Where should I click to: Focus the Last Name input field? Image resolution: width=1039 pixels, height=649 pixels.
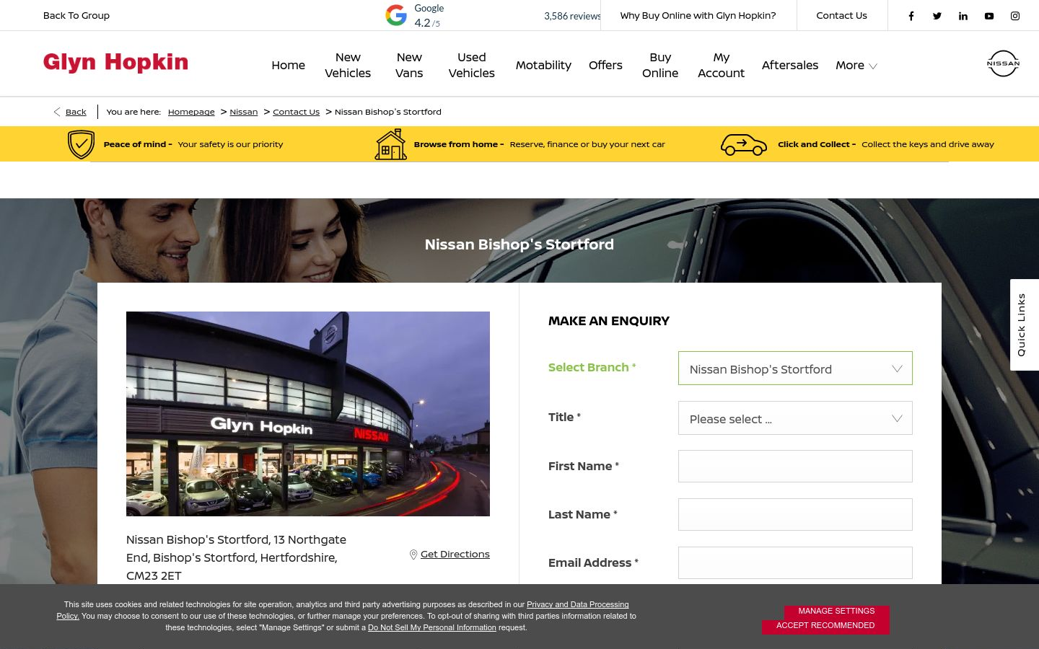[795, 515]
